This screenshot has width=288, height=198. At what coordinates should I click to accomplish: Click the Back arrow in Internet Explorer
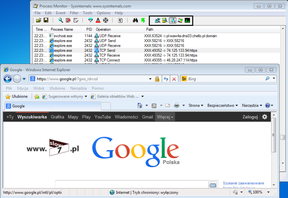7,79
